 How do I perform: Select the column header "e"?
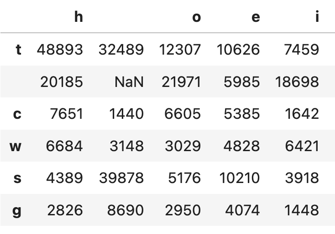pyautogui.click(x=256, y=17)
